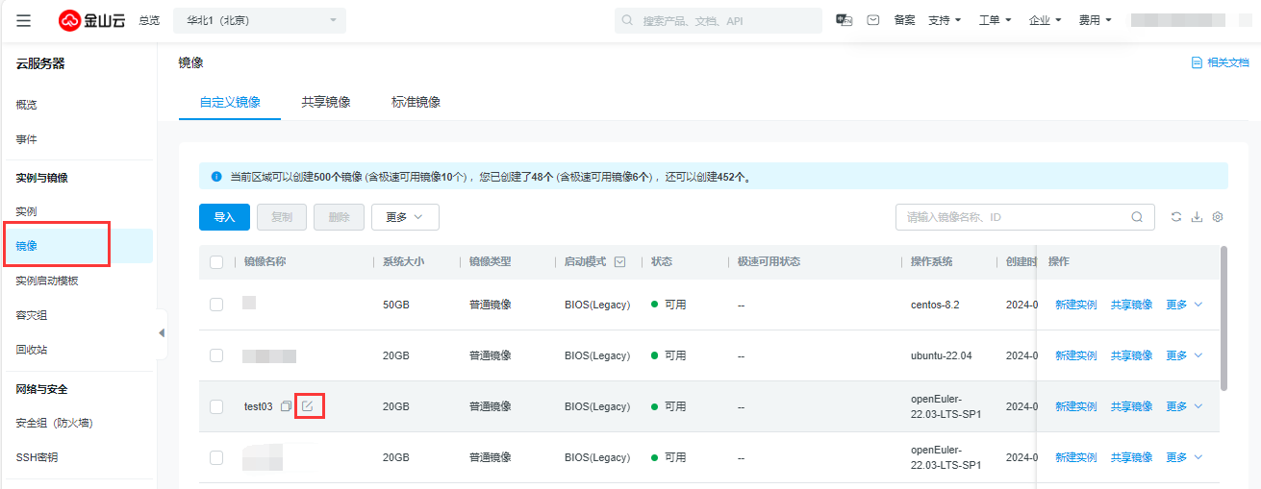This screenshot has width=1261, height=489.
Task: Open the 启动模式 column filter dropdown
Action: coord(619,262)
